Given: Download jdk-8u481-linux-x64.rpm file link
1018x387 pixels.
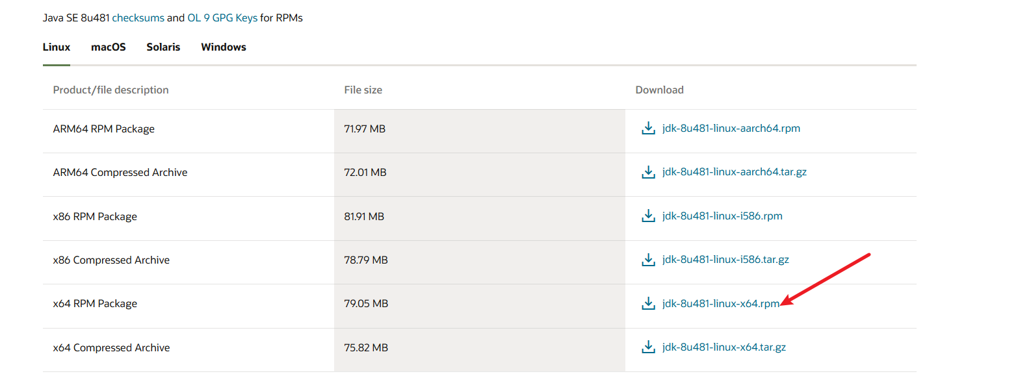Looking at the screenshot, I should tap(720, 303).
